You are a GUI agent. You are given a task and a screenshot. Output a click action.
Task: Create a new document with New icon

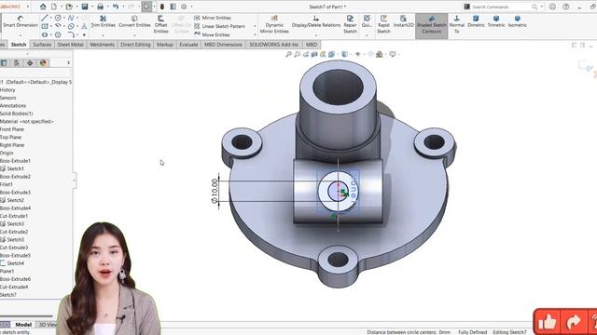click(x=54, y=7)
